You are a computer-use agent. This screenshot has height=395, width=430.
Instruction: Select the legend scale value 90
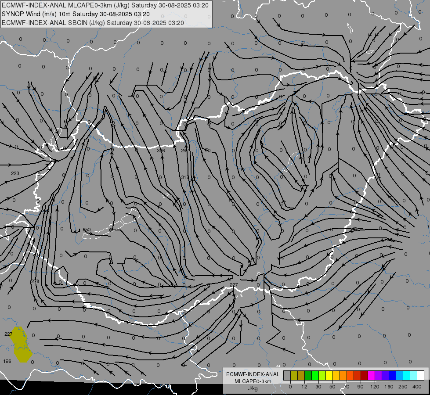tap(360, 387)
